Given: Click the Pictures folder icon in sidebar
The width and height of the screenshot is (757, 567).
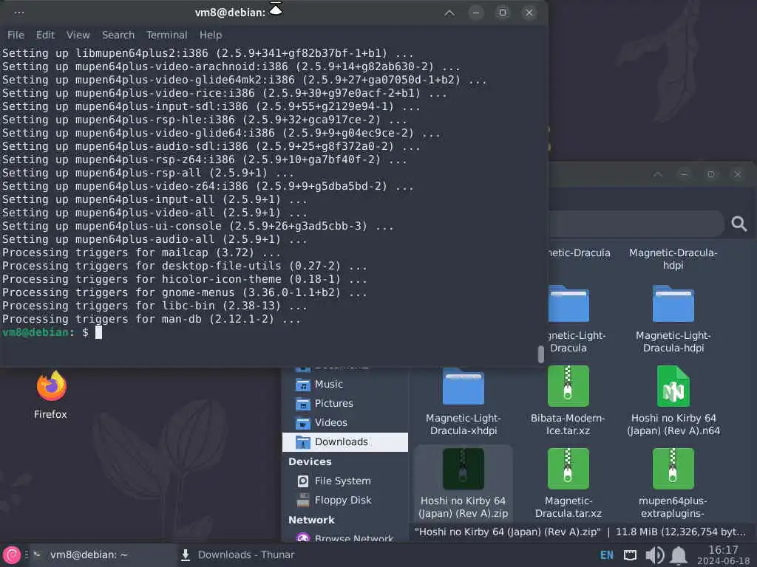Looking at the screenshot, I should point(302,404).
